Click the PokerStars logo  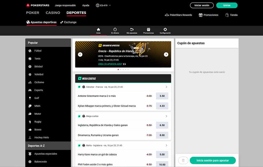(38, 5)
